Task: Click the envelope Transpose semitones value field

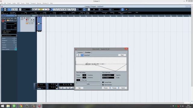Action: (x=84, y=78)
